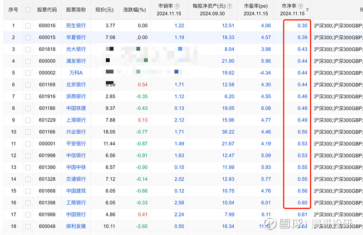Check the box for row 中国铁建
This screenshot has width=363, height=235.
click(x=28, y=108)
